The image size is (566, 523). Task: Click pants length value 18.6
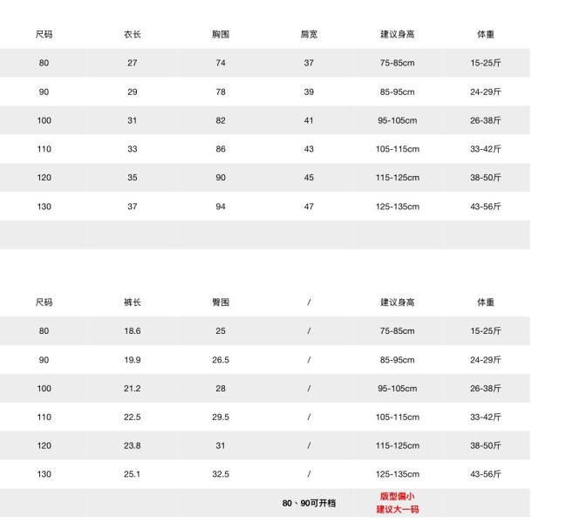tap(133, 331)
